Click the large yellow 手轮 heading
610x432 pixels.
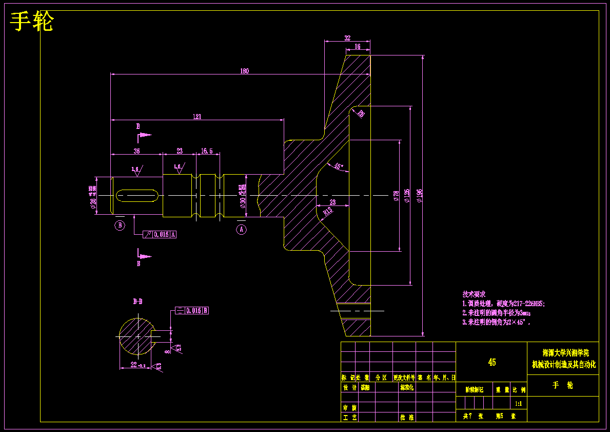click(x=32, y=22)
